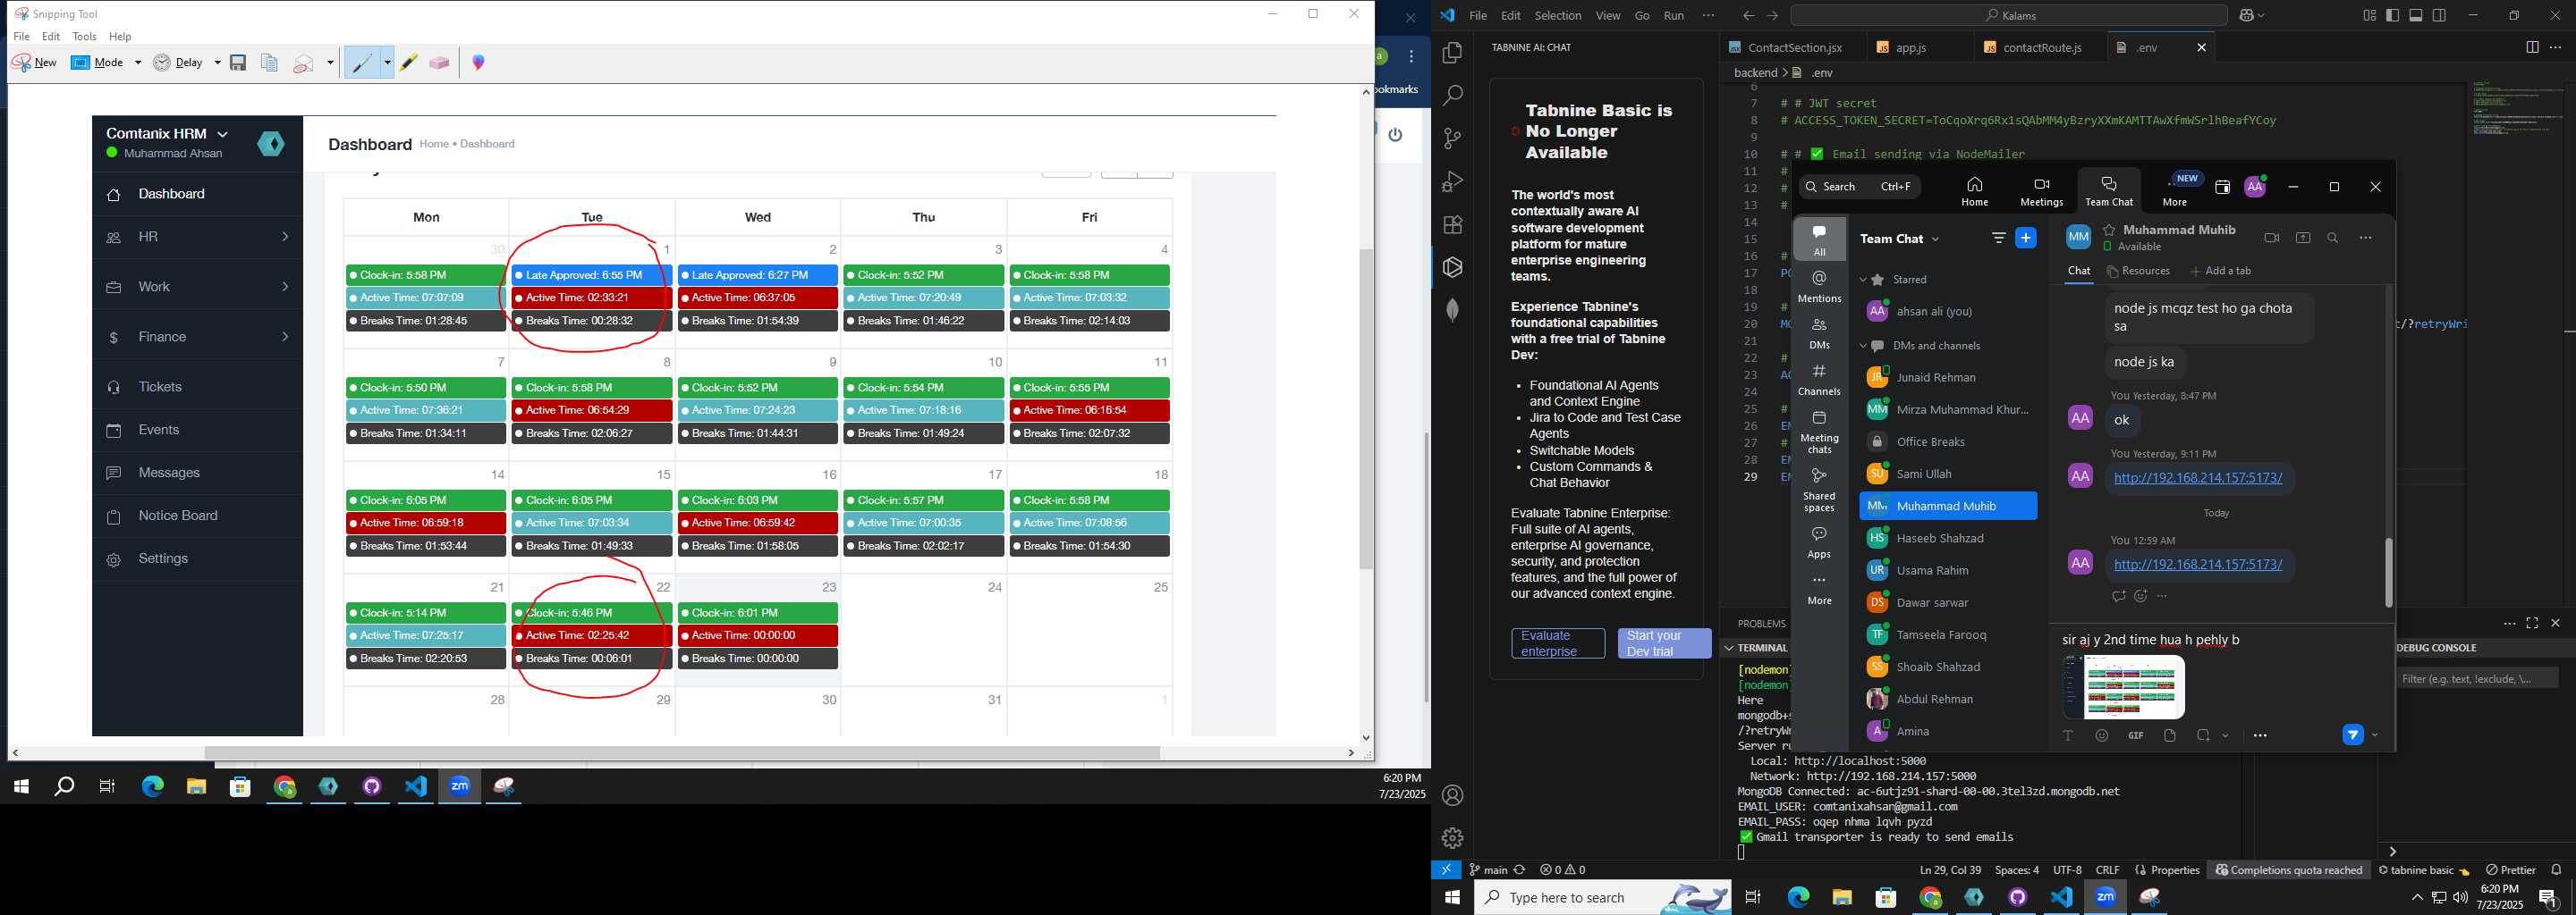
Task: Click the GIF button in Zoom compose box
Action: coord(2135,735)
